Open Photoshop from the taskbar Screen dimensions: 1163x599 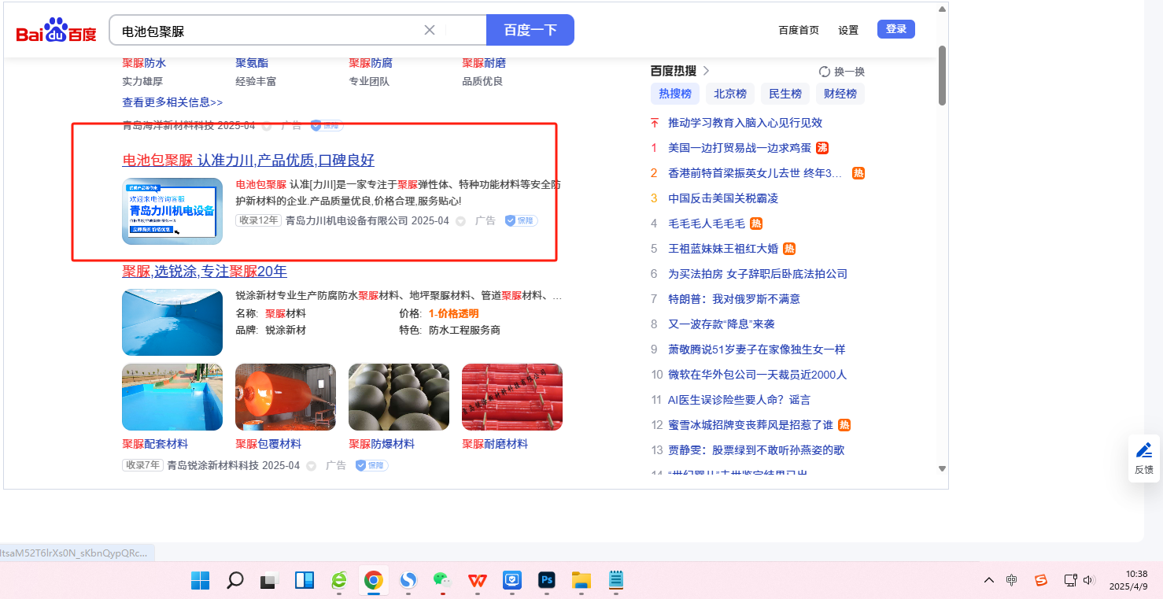coord(546,581)
